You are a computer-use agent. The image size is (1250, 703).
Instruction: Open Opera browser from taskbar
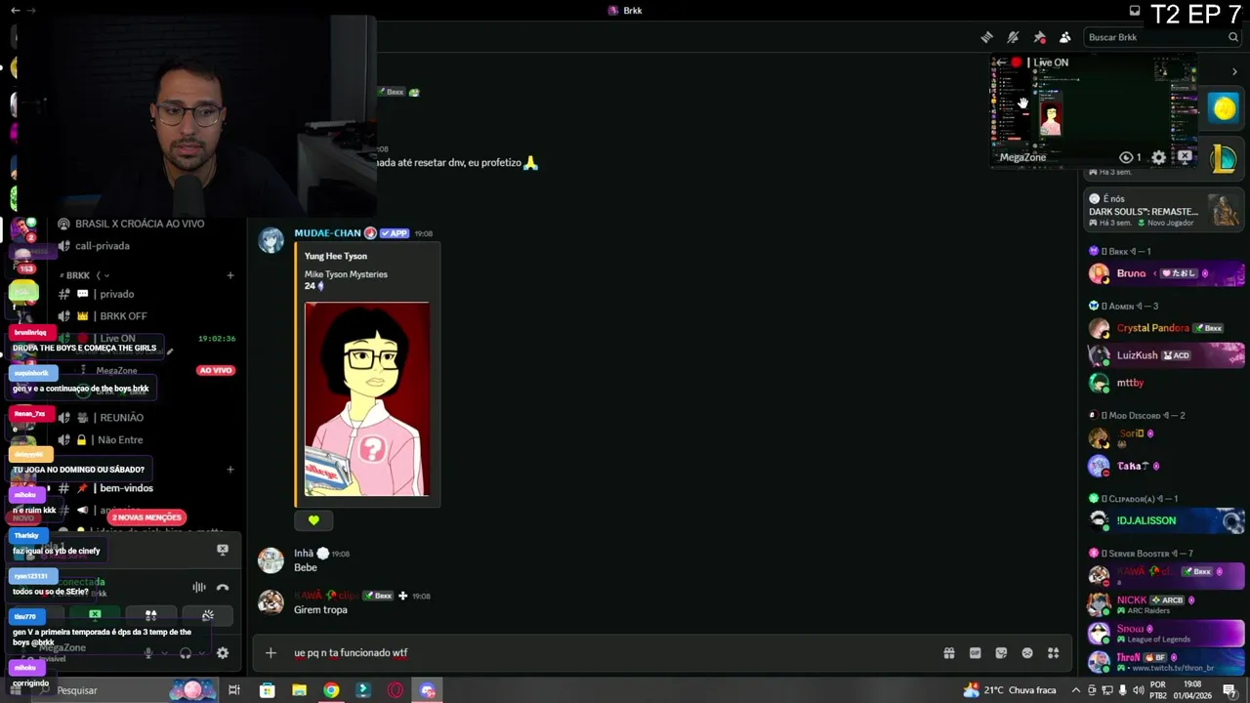396,690
